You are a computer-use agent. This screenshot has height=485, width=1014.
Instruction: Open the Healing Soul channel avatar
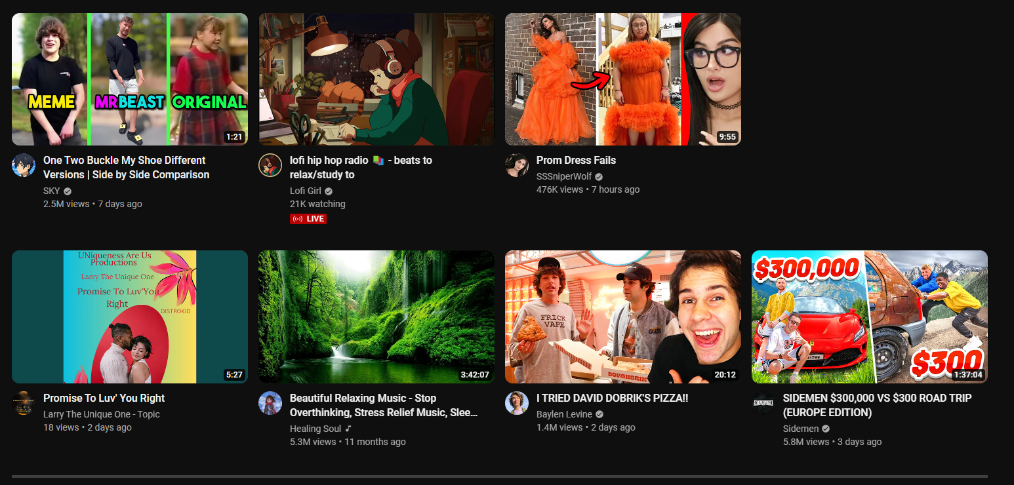(270, 403)
